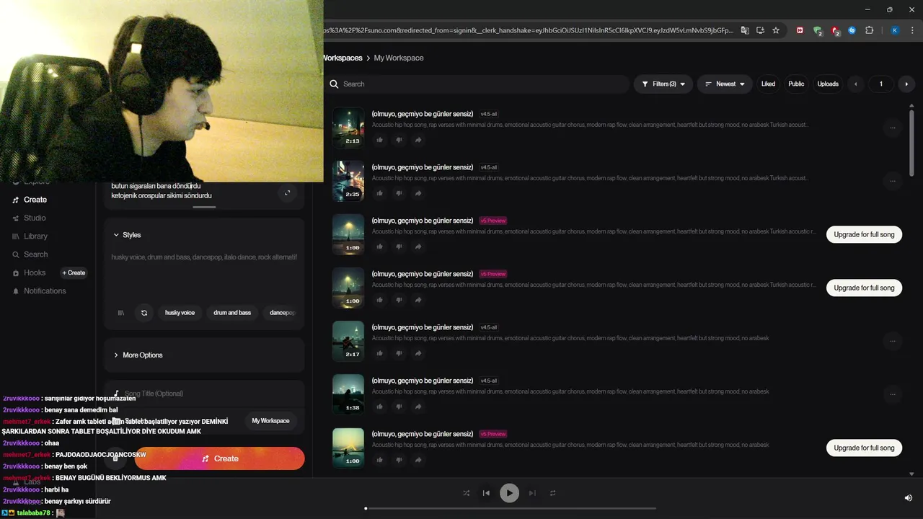Open the thumbnail of the 1:38 song
Screen dimensions: 923x519
[x=348, y=394]
